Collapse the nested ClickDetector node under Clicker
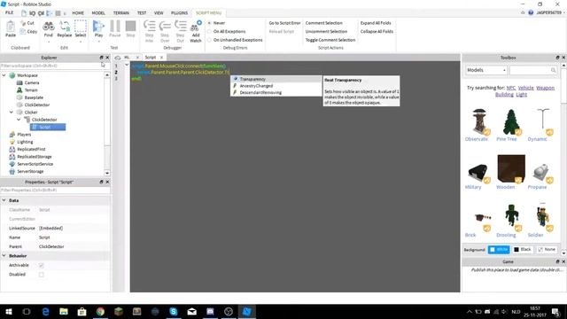This screenshot has height=319, width=567. (19, 120)
